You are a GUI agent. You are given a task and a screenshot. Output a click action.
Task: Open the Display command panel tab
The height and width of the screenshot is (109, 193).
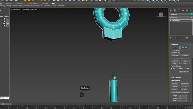[x=187, y=11]
